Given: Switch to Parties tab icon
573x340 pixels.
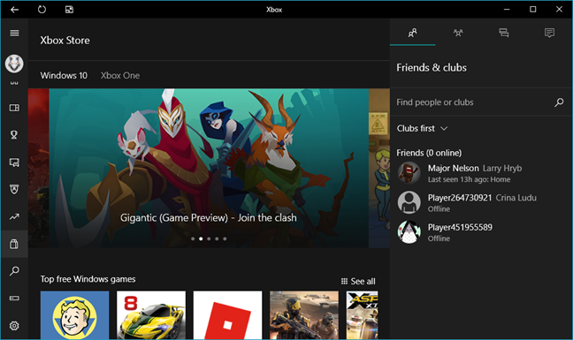Looking at the screenshot, I should [458, 33].
